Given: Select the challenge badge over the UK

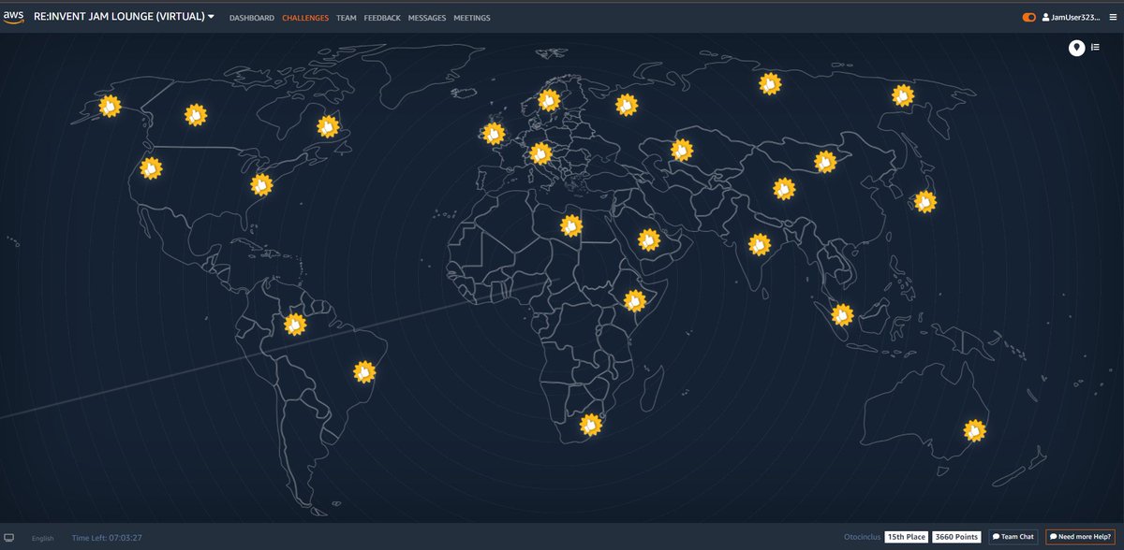Looking at the screenshot, I should [x=494, y=135].
